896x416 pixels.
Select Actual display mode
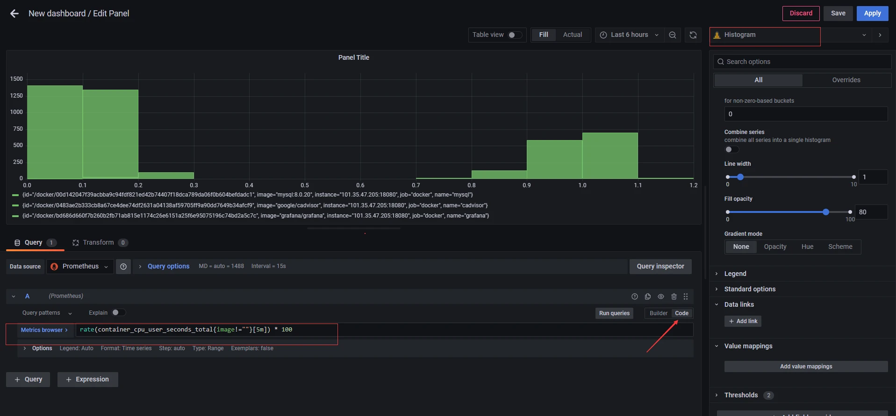[x=573, y=35]
